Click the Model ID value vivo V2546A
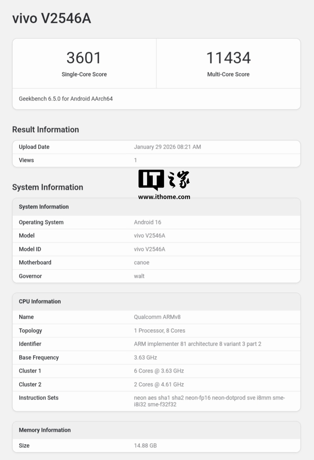This screenshot has width=314, height=460. click(150, 249)
